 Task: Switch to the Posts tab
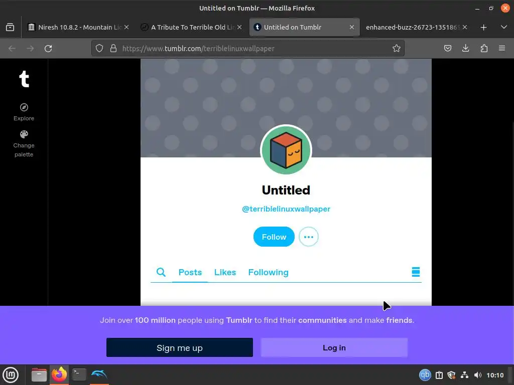pyautogui.click(x=190, y=272)
